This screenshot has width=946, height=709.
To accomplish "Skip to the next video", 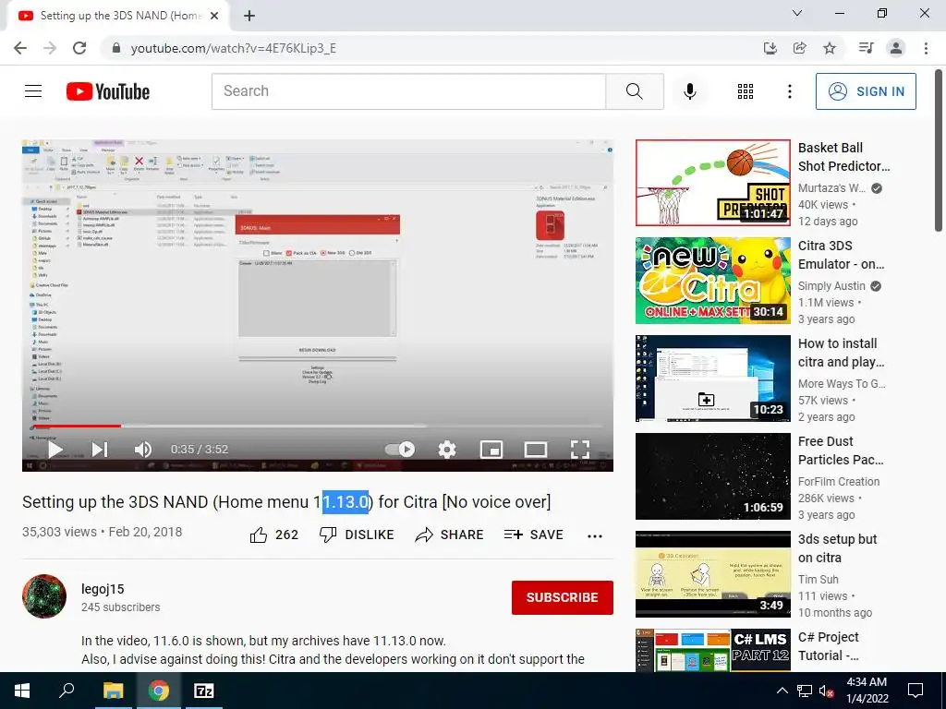I will click(100, 450).
